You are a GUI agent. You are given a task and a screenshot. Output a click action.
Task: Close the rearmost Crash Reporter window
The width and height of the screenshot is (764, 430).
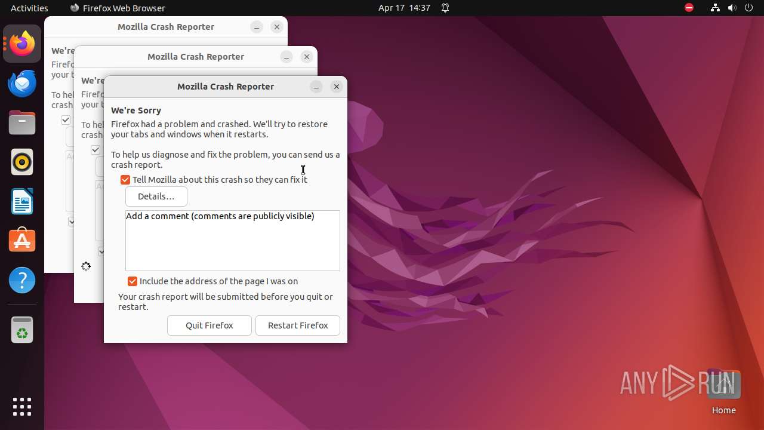277,27
